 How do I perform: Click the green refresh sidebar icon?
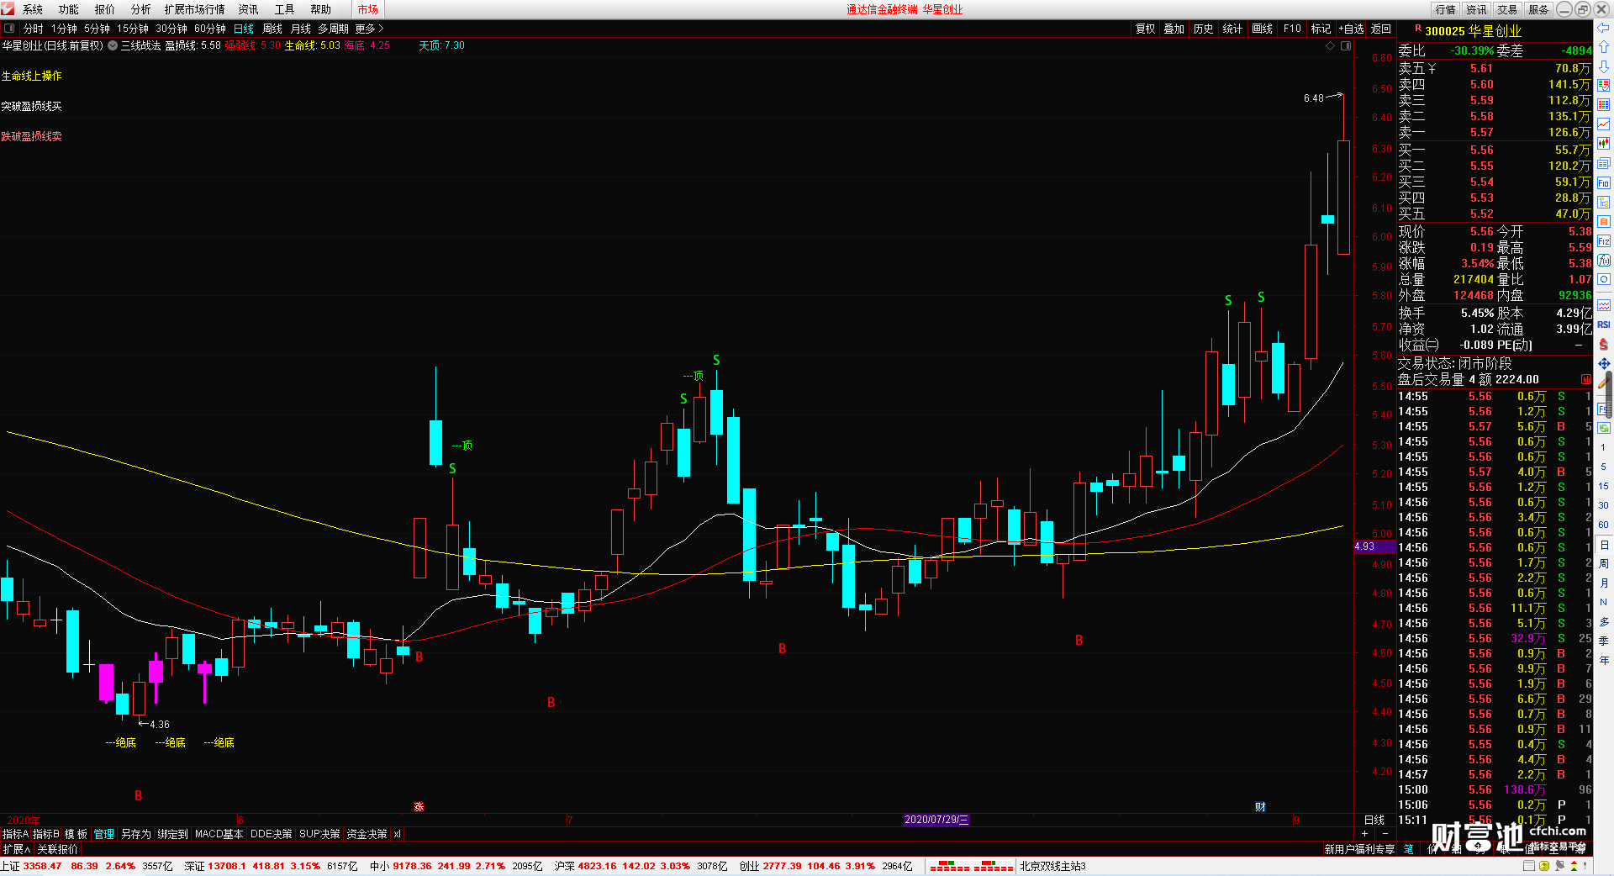pos(1604,428)
